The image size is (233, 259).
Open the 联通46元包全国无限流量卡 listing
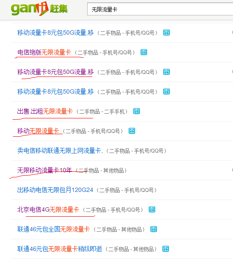[x=53, y=229]
